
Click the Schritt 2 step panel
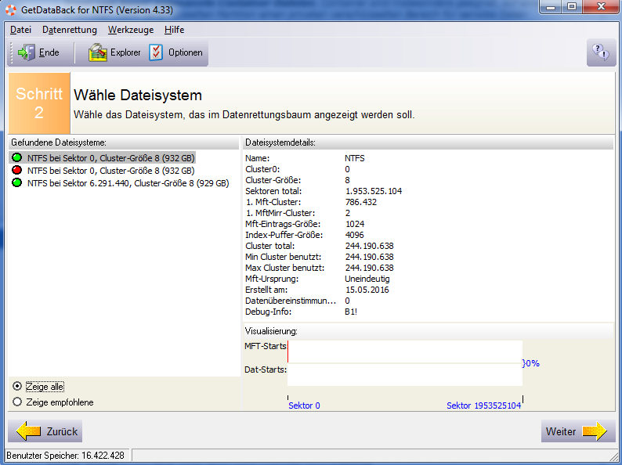39,103
